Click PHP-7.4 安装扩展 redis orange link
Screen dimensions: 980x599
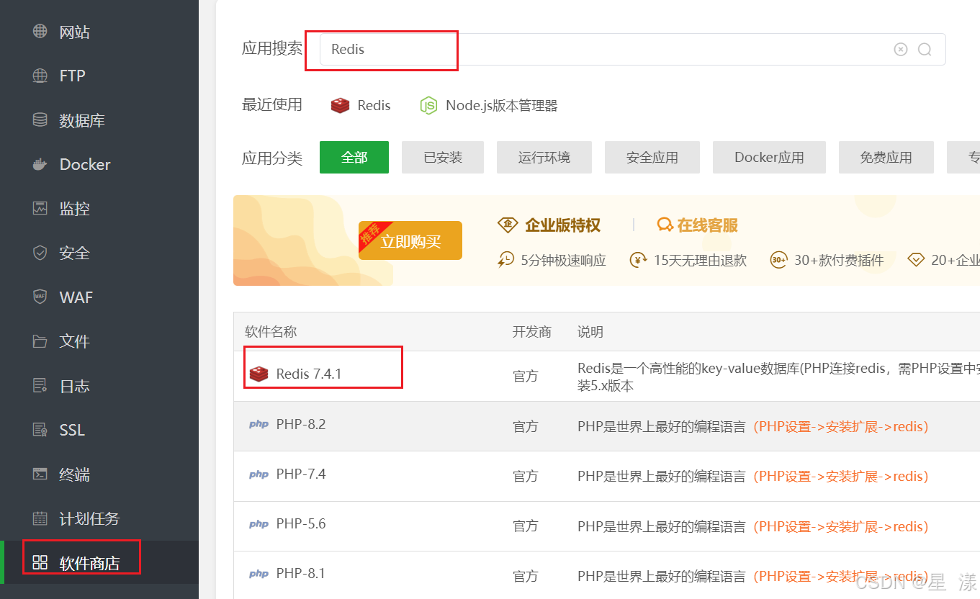coord(841,476)
